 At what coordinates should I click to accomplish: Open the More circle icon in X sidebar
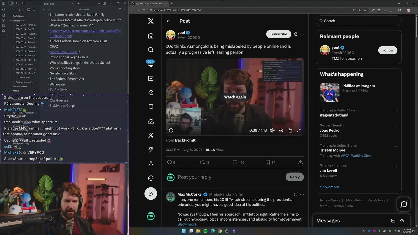[x=151, y=178]
